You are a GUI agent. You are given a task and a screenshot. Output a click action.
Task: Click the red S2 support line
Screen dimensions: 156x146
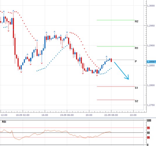116,100
